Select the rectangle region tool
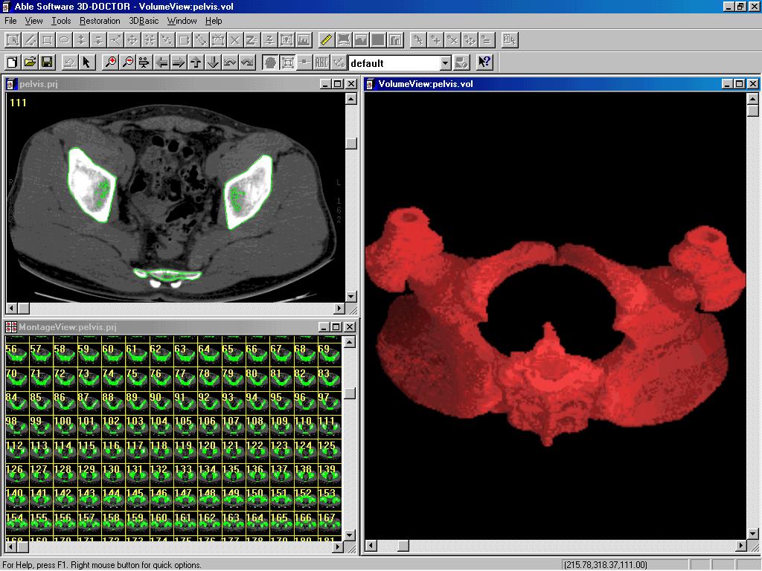 point(47,40)
